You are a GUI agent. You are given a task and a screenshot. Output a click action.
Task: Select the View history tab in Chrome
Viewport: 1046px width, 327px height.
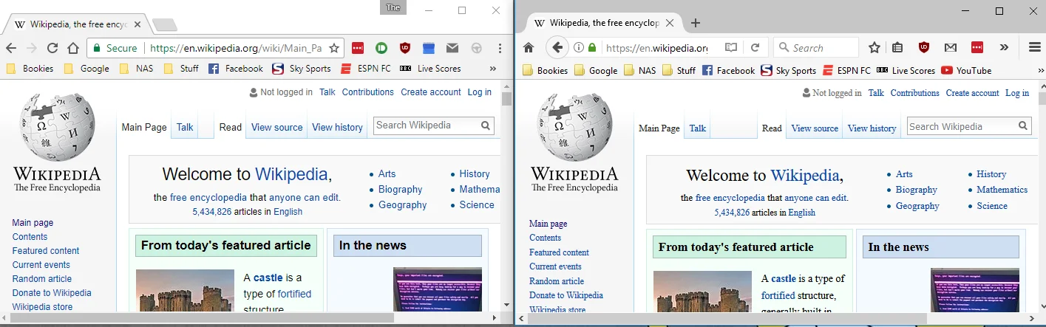337,127
